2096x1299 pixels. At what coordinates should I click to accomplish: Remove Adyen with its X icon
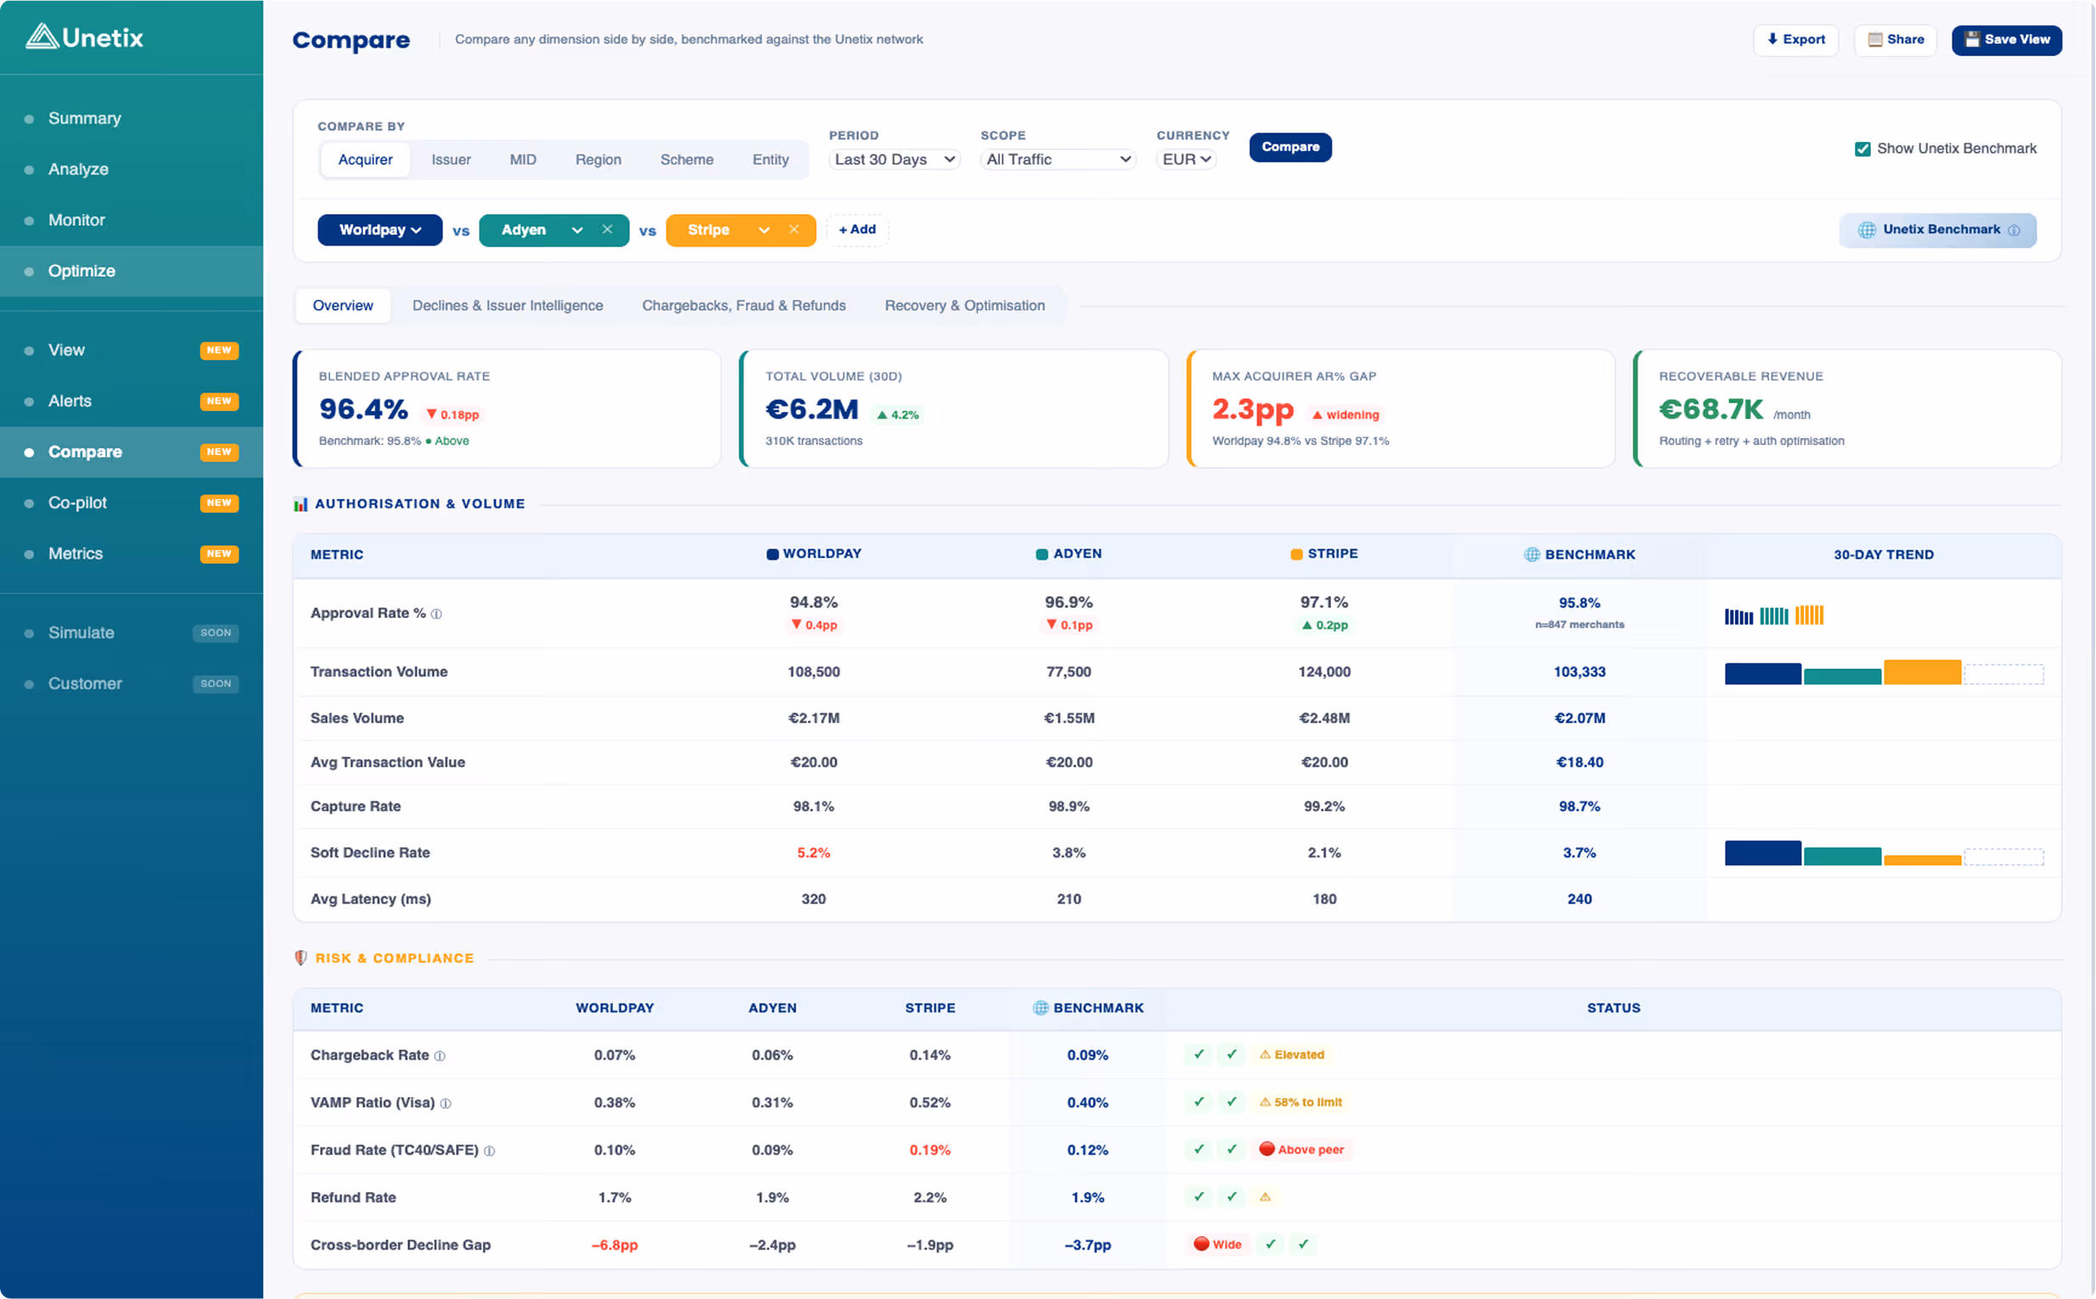tap(607, 229)
